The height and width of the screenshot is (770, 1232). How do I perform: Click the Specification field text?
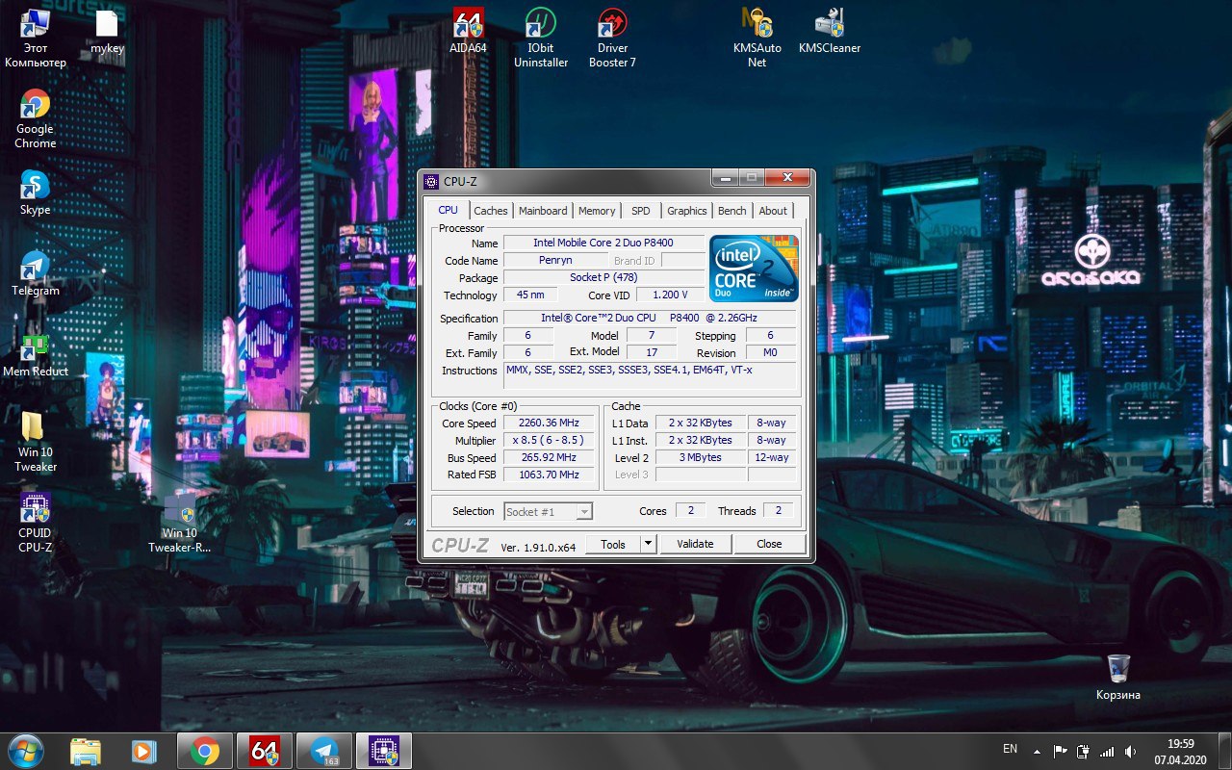(x=650, y=318)
